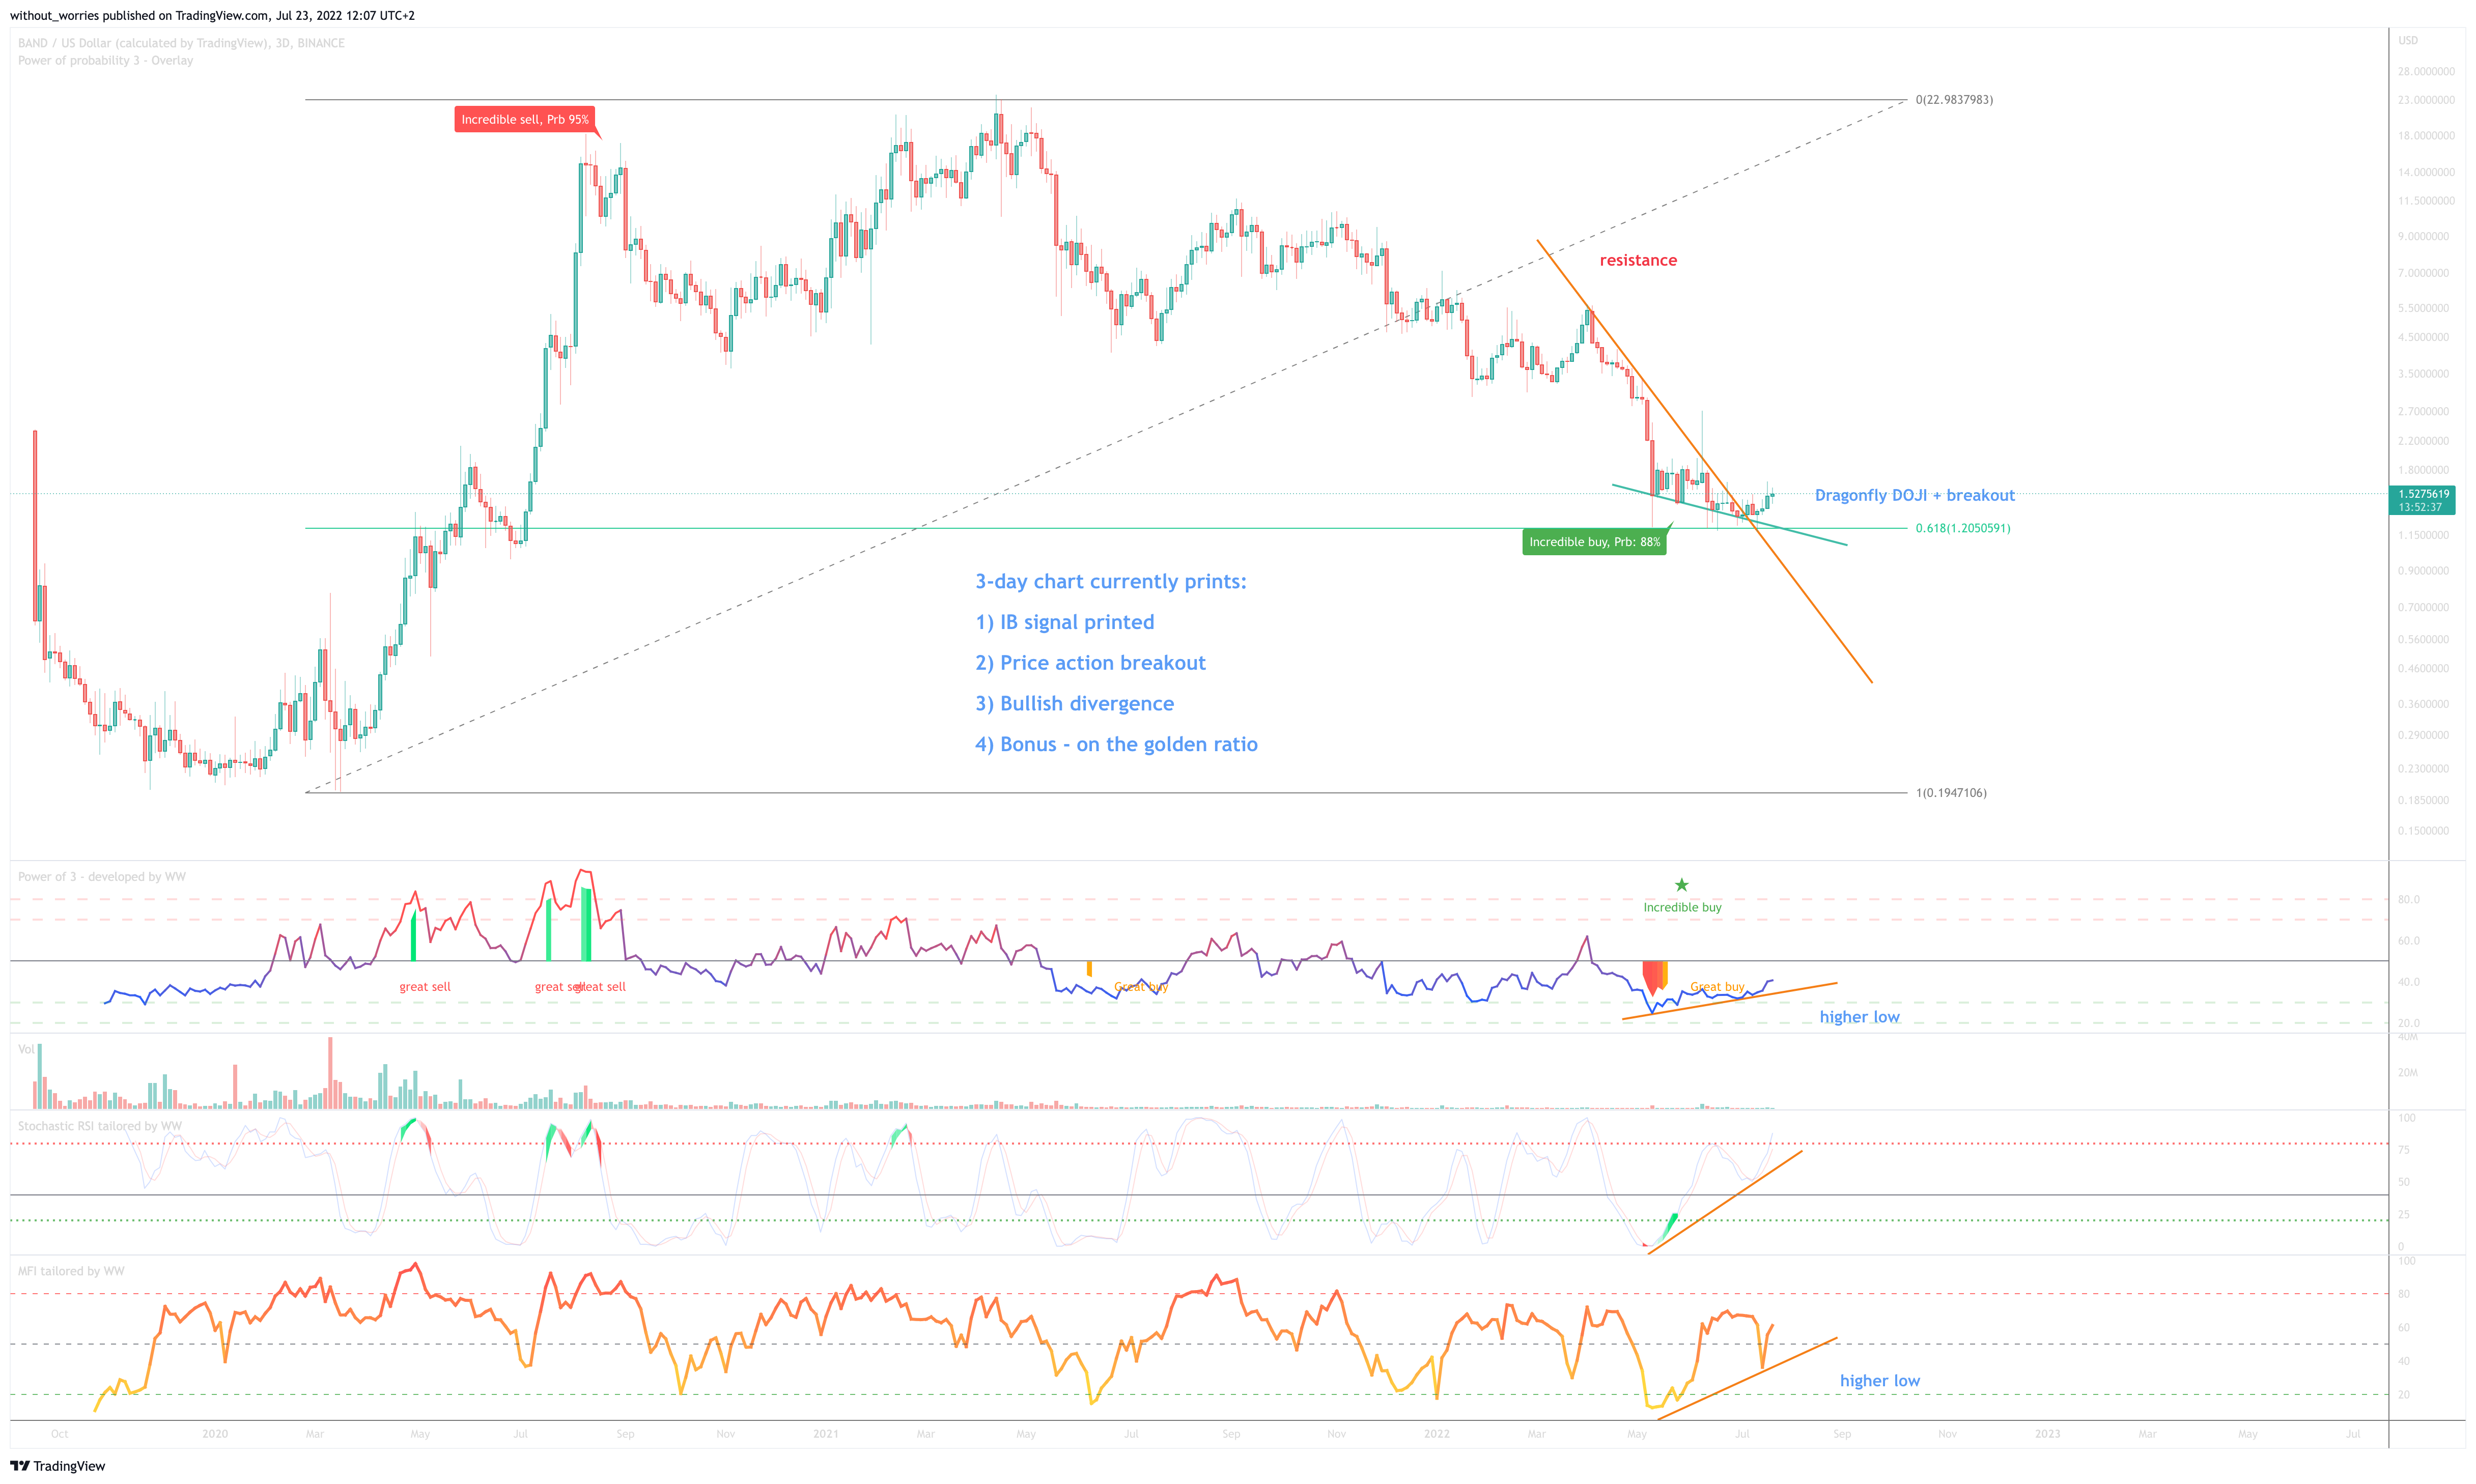Image resolution: width=2476 pixels, height=1484 pixels.
Task: Select the 'Dragonfly DOJI + breakout' annotation
Action: 1914,495
